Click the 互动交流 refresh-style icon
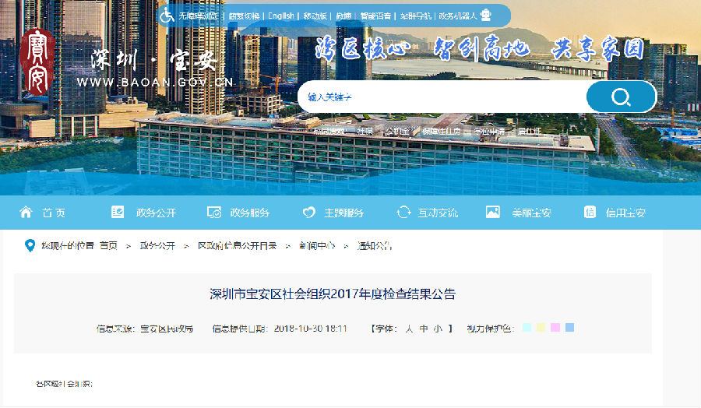Image resolution: width=701 pixels, height=408 pixels. [403, 213]
